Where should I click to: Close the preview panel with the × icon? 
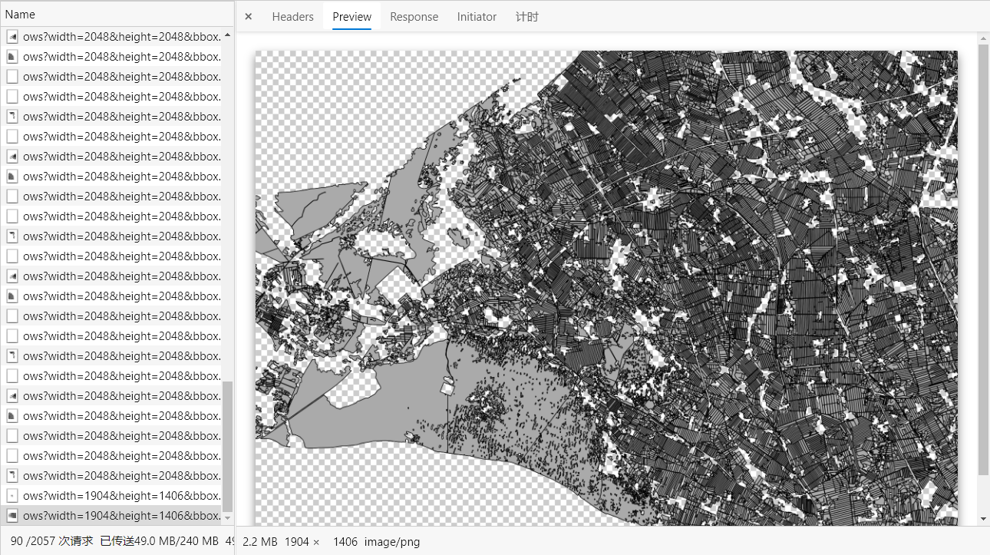pos(248,16)
